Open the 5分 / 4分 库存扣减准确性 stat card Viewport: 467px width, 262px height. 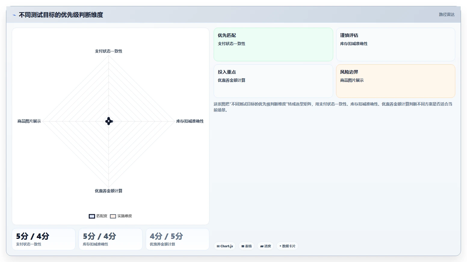(x=110, y=239)
